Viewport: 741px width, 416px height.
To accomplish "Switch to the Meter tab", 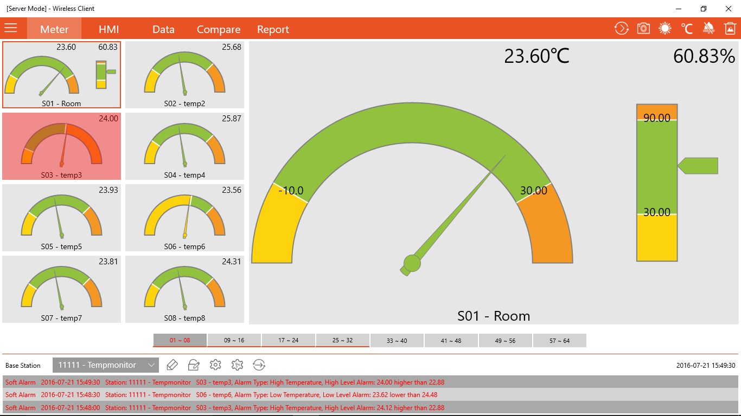I will [x=54, y=29].
